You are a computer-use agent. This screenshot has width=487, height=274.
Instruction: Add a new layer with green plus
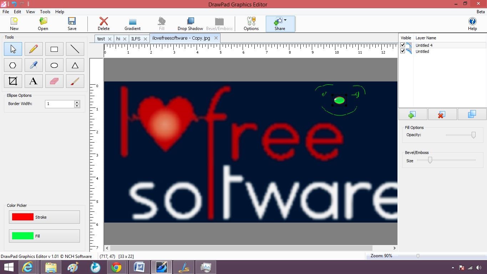(412, 115)
